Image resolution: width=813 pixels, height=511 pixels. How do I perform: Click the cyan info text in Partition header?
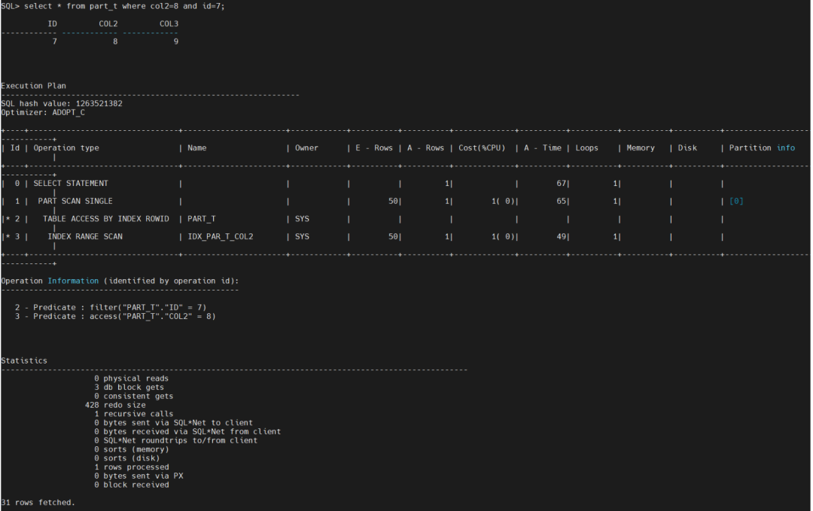[x=786, y=148]
